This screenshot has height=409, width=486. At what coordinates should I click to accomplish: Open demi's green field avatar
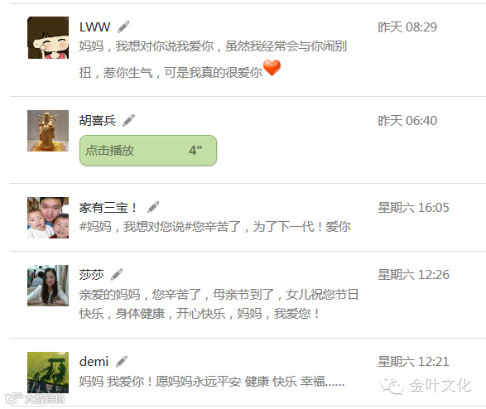(48, 373)
